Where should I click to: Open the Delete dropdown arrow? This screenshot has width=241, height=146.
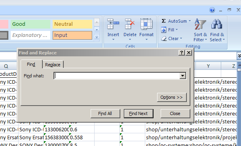(x=130, y=40)
